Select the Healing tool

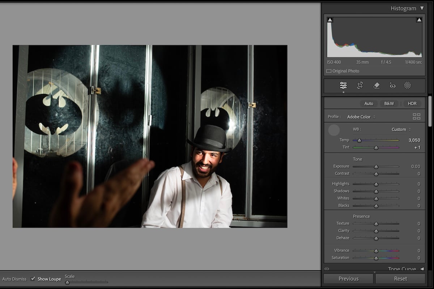[x=376, y=86]
